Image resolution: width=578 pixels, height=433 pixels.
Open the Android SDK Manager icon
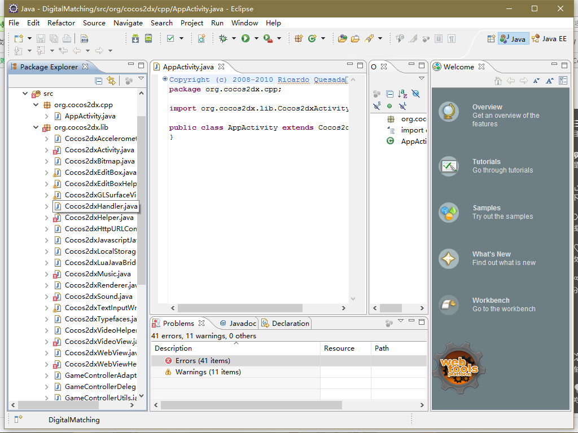point(135,38)
